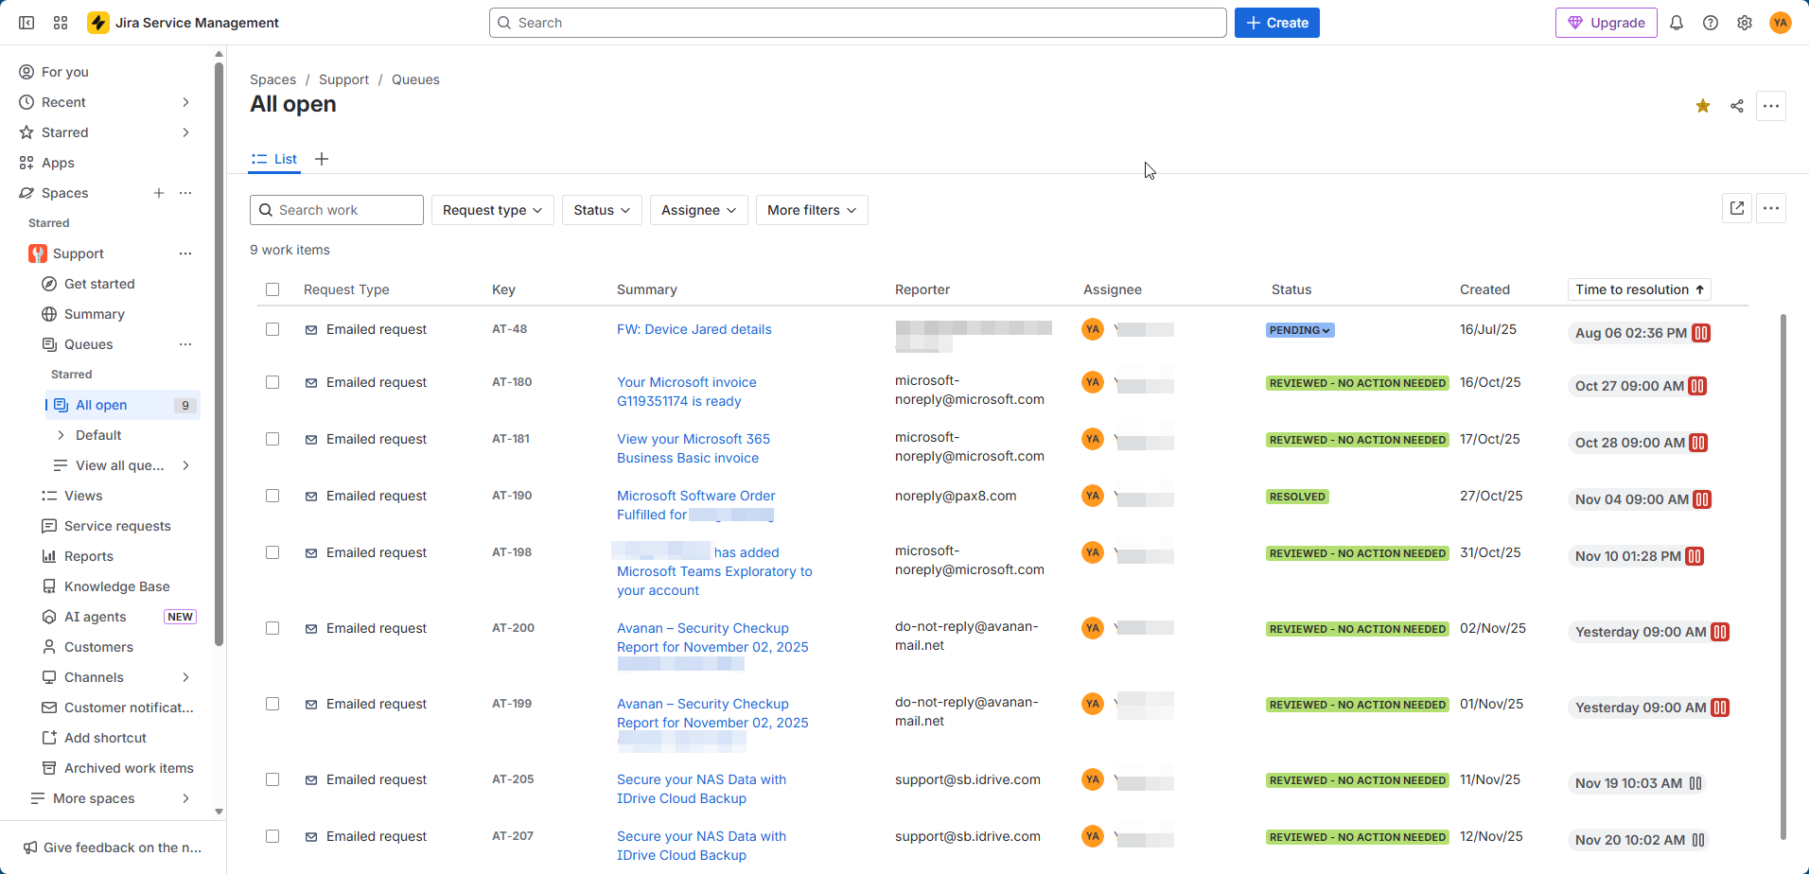1809x874 pixels.
Task: Unstar the All open queue
Action: pyautogui.click(x=1703, y=106)
